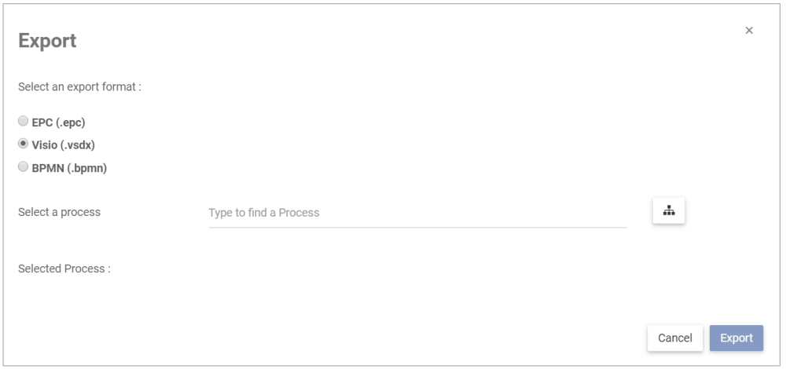Click the 'Select a process' label
The height and width of the screenshot is (369, 786).
point(60,212)
